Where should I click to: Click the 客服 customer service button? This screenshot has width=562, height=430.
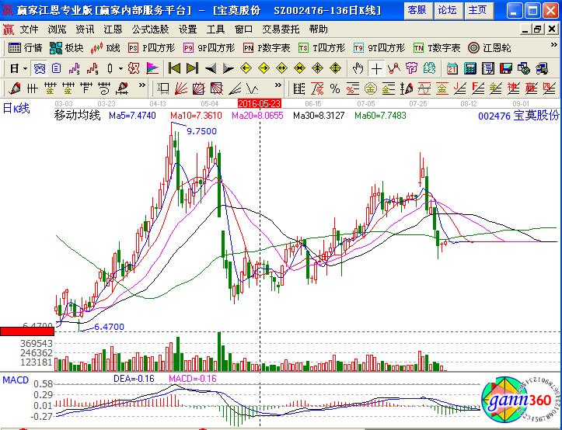click(417, 10)
